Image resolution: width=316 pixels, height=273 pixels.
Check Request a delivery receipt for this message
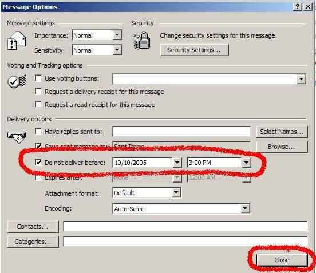38,91
